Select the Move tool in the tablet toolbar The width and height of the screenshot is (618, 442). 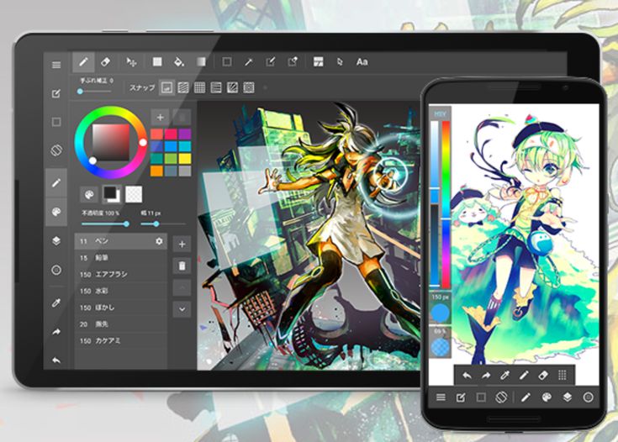pyautogui.click(x=132, y=62)
